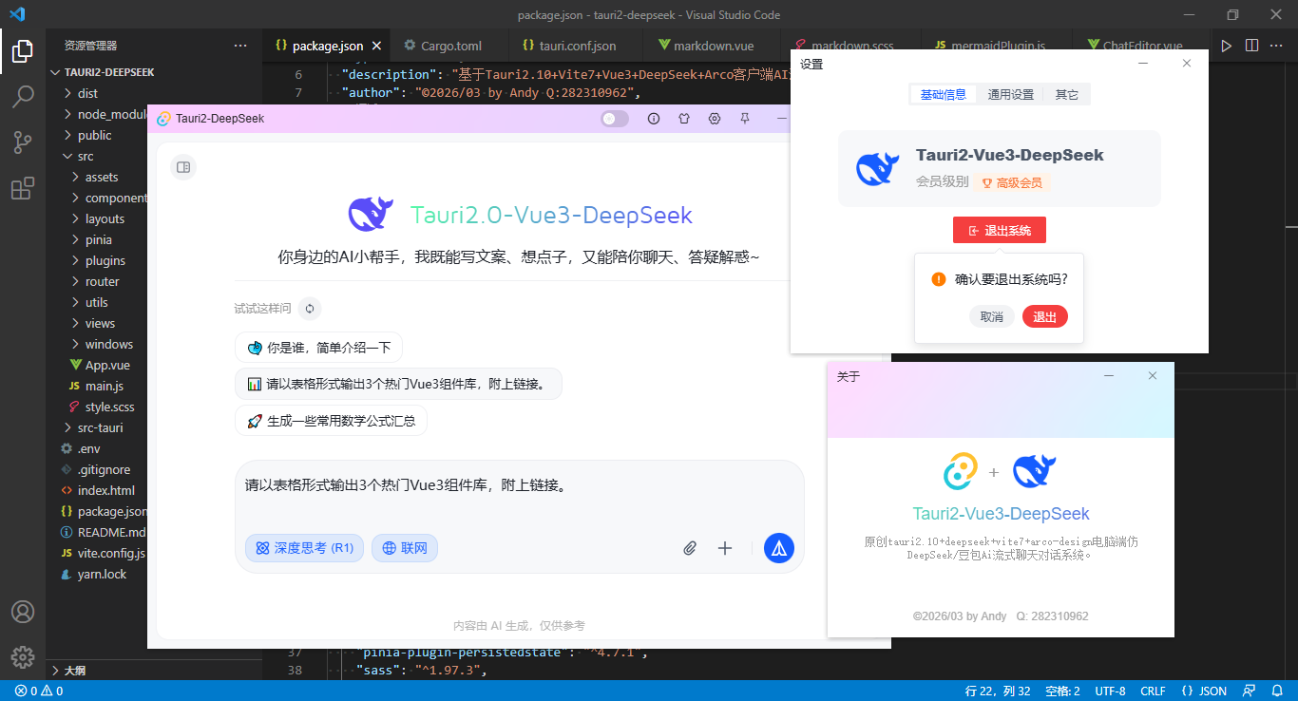Expand the 大纲 outline section
1298x701 pixels.
click(74, 671)
